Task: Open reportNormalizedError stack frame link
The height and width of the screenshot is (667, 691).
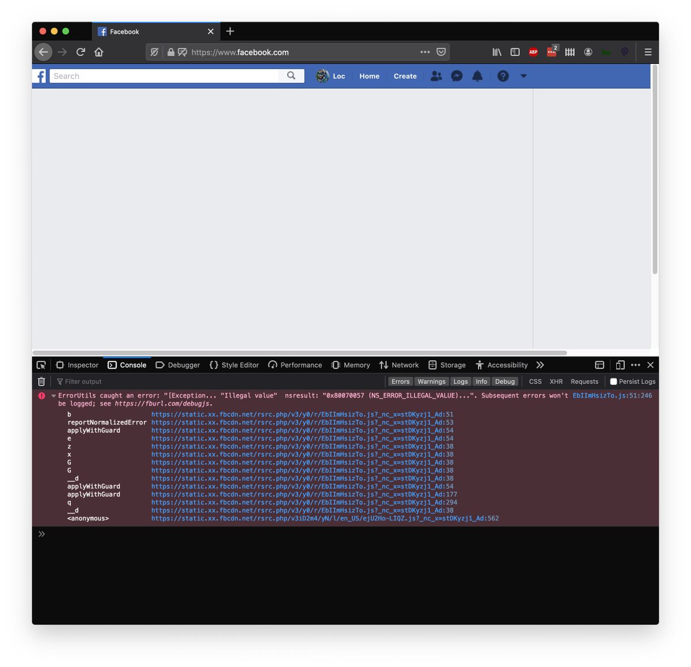Action: (x=302, y=422)
